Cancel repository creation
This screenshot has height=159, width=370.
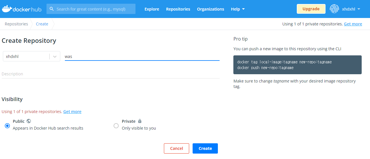coord(177,148)
